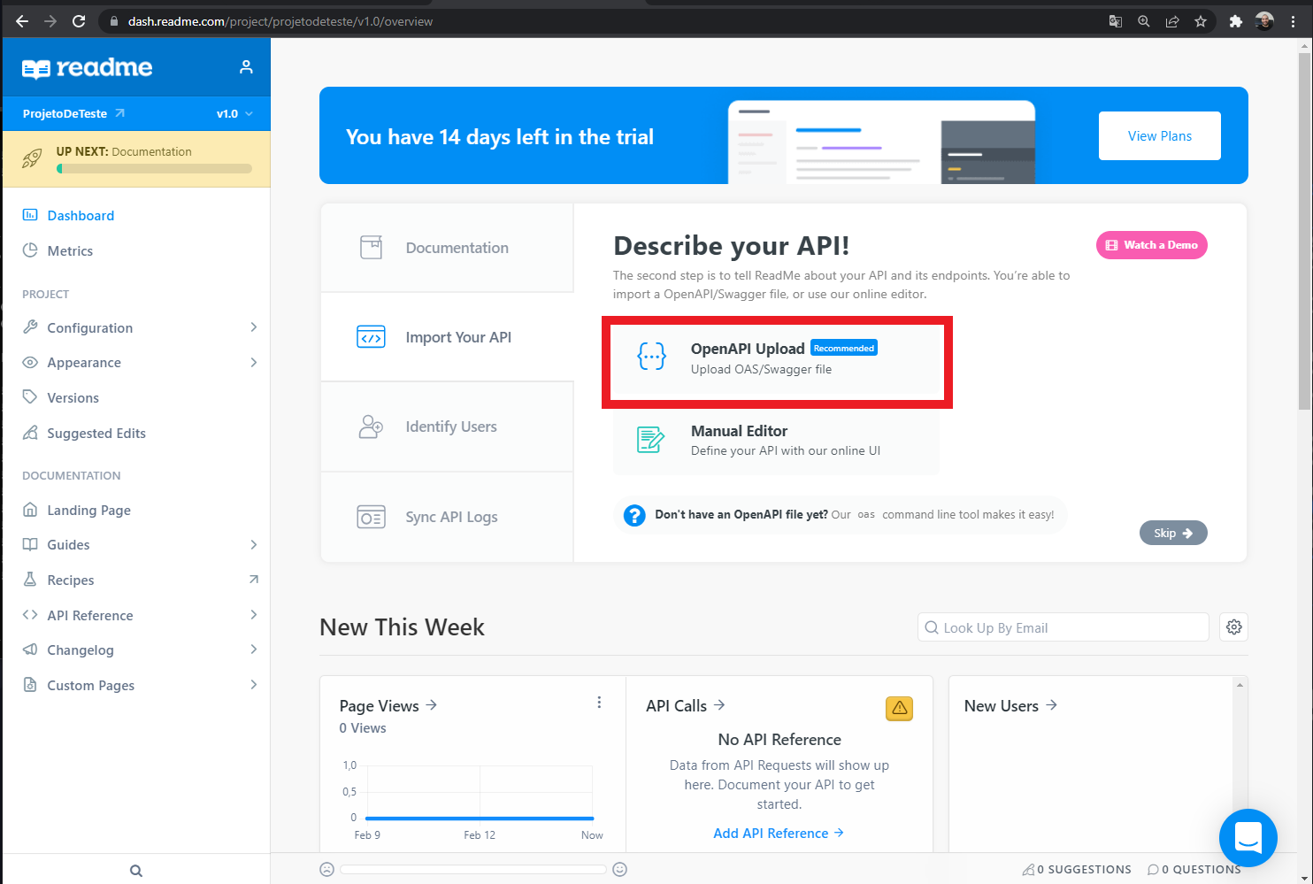The image size is (1313, 884).
Task: Expand the Guides chevron
Action: pos(254,544)
